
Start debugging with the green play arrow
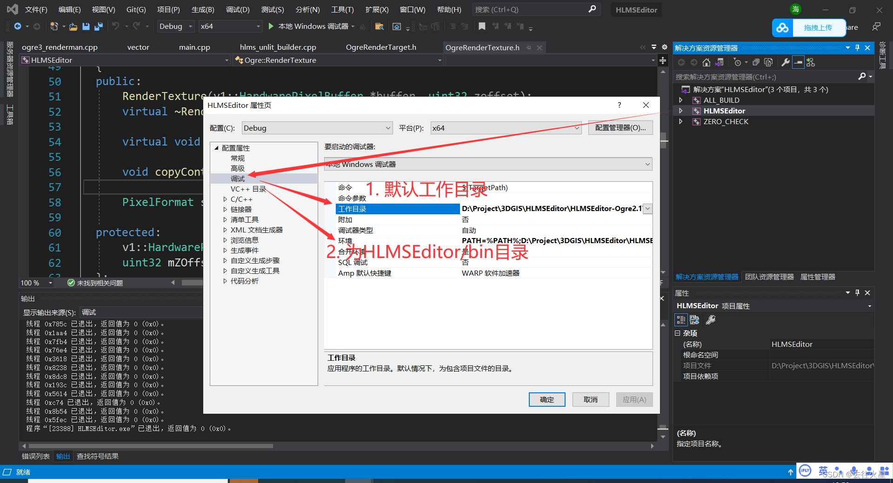(271, 26)
